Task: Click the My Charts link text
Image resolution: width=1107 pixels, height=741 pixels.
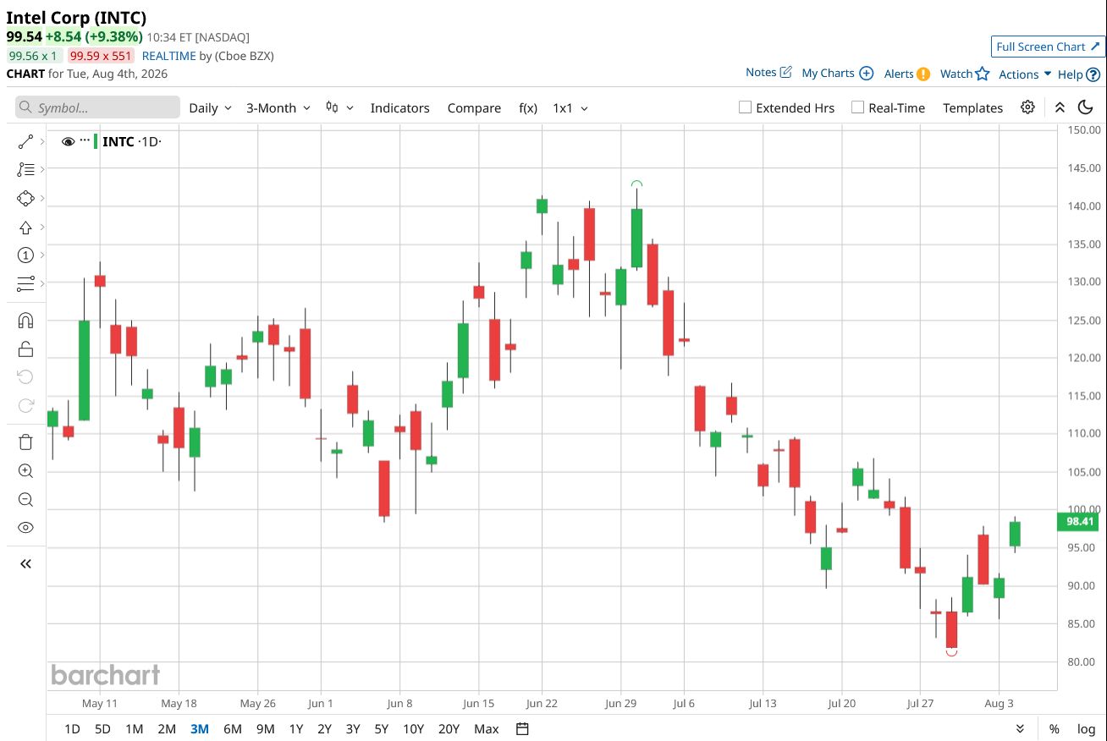Action: click(x=828, y=74)
